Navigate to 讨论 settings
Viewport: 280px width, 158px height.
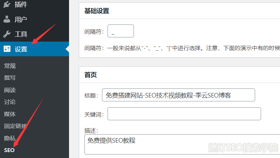point(10,102)
